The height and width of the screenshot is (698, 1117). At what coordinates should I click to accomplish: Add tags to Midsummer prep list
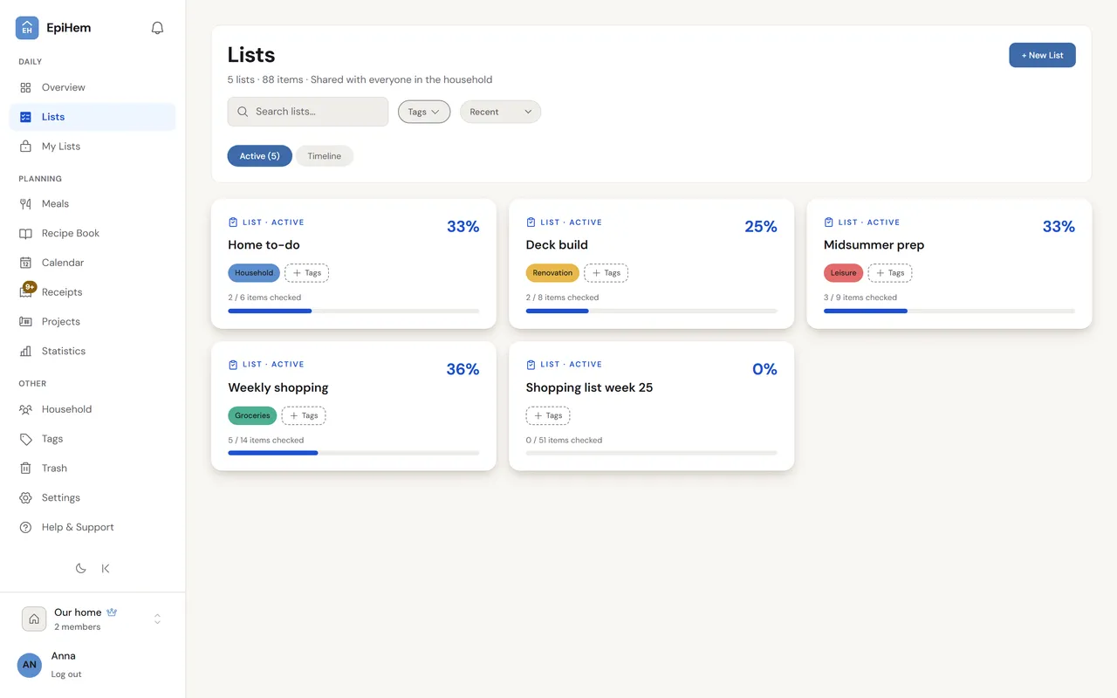[x=889, y=273]
